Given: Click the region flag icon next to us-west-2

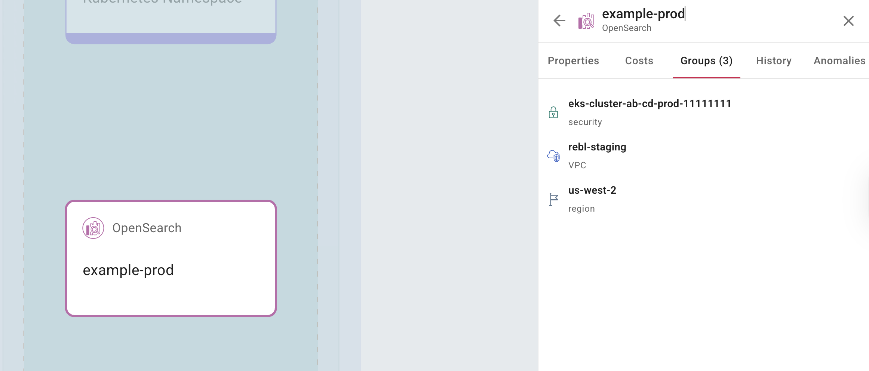Looking at the screenshot, I should coord(553,199).
